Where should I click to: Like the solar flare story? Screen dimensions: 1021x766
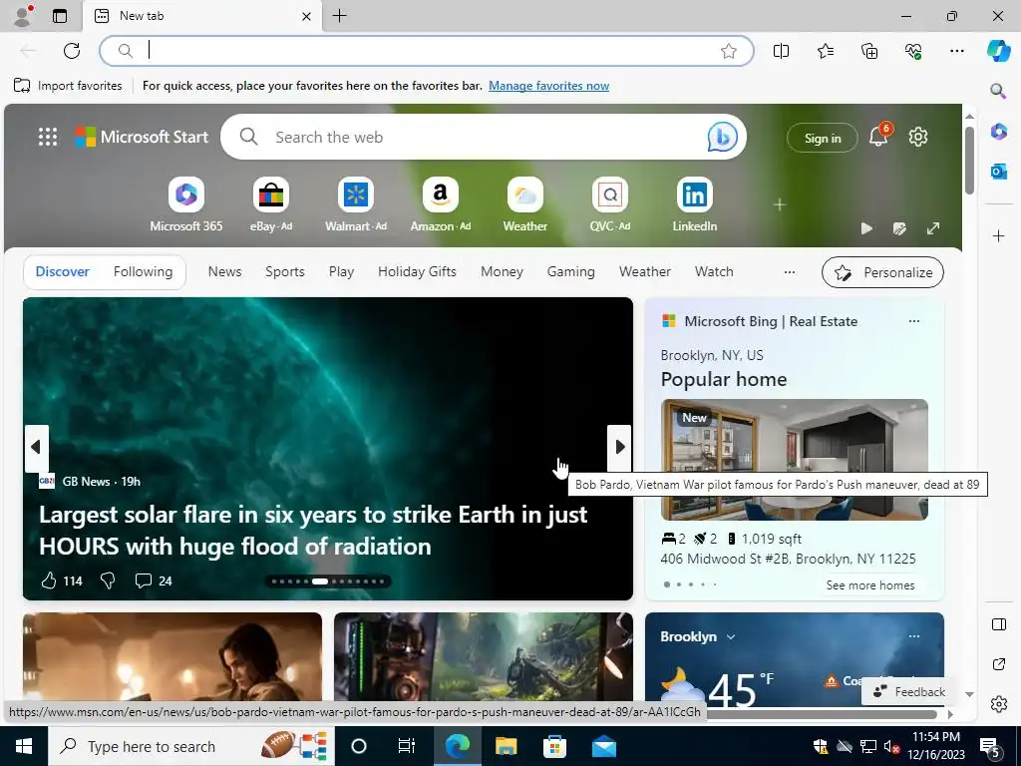pyautogui.click(x=49, y=580)
